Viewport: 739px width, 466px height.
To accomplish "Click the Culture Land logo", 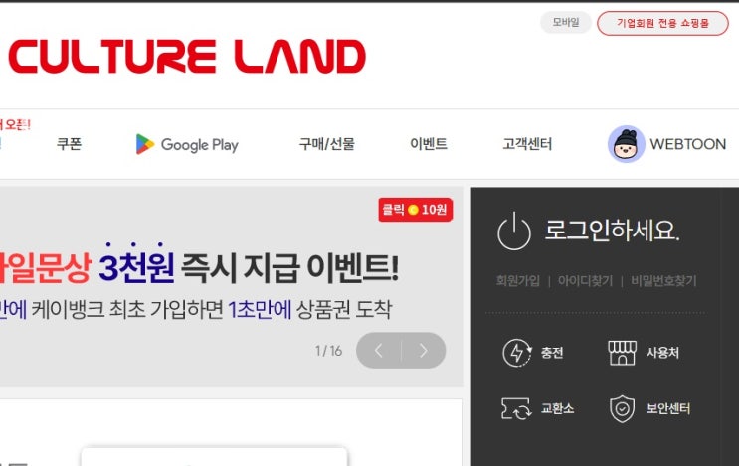I will [187, 57].
